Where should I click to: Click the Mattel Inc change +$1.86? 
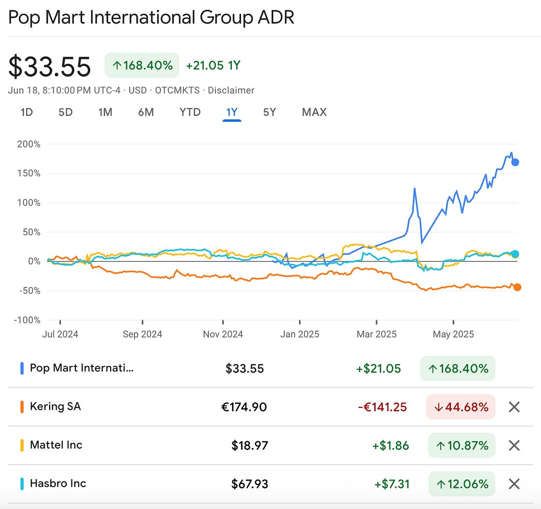point(391,446)
